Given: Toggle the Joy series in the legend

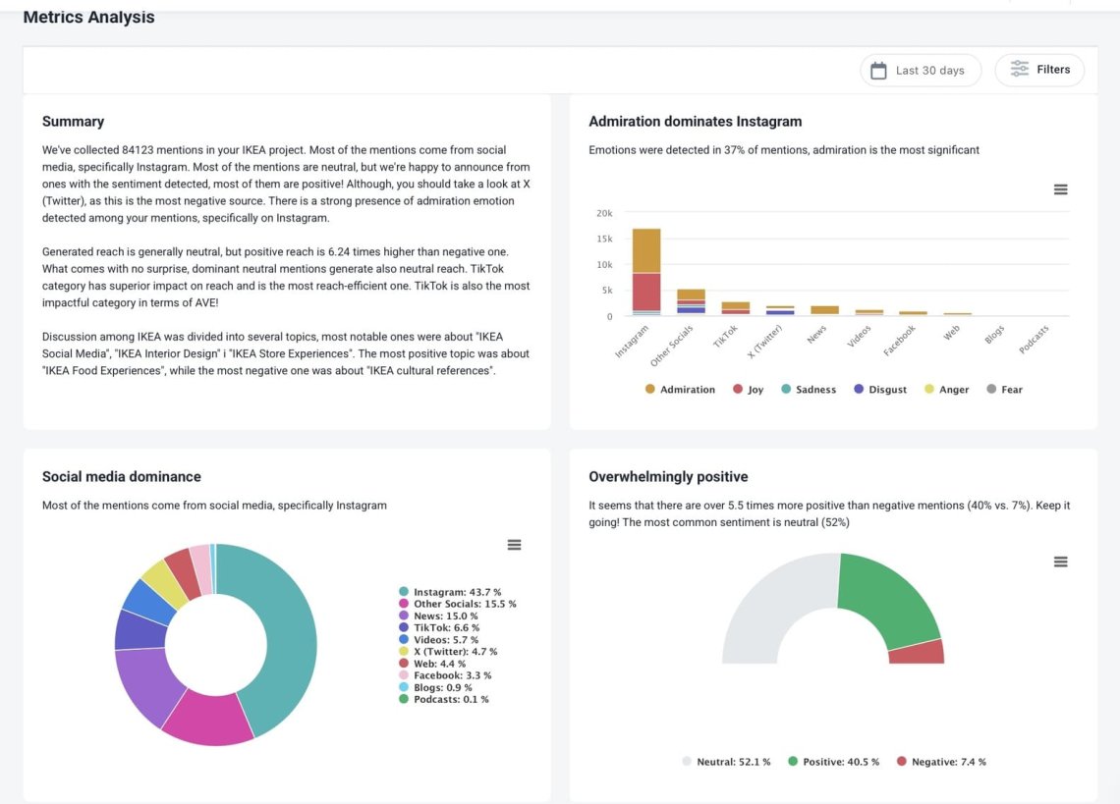Looking at the screenshot, I should 748,389.
